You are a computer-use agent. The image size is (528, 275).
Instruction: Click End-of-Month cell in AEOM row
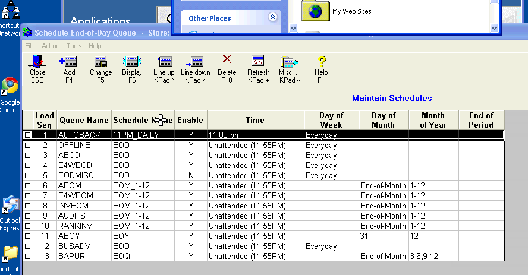coord(384,185)
